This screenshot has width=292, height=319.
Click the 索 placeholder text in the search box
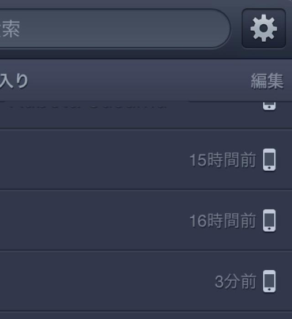click(x=11, y=29)
